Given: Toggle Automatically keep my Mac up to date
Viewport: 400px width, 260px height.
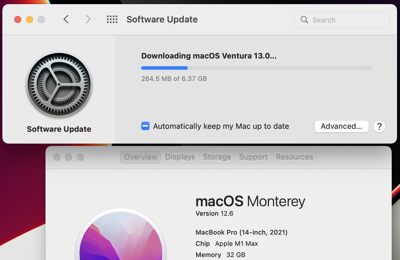Looking at the screenshot, I should click(145, 126).
